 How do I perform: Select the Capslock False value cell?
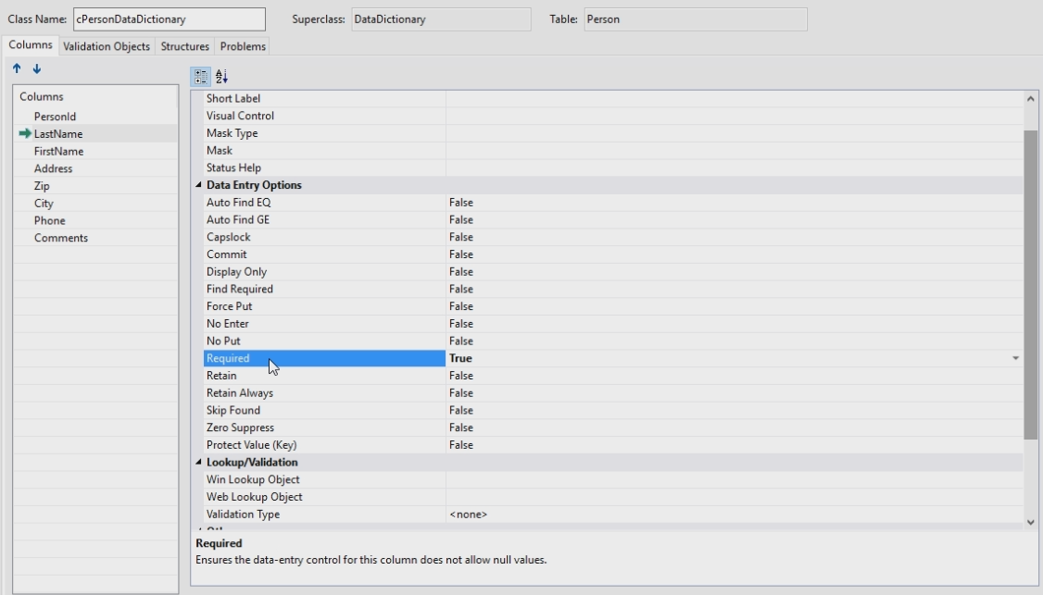(460, 237)
